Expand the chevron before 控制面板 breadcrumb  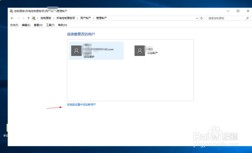(x=38, y=18)
